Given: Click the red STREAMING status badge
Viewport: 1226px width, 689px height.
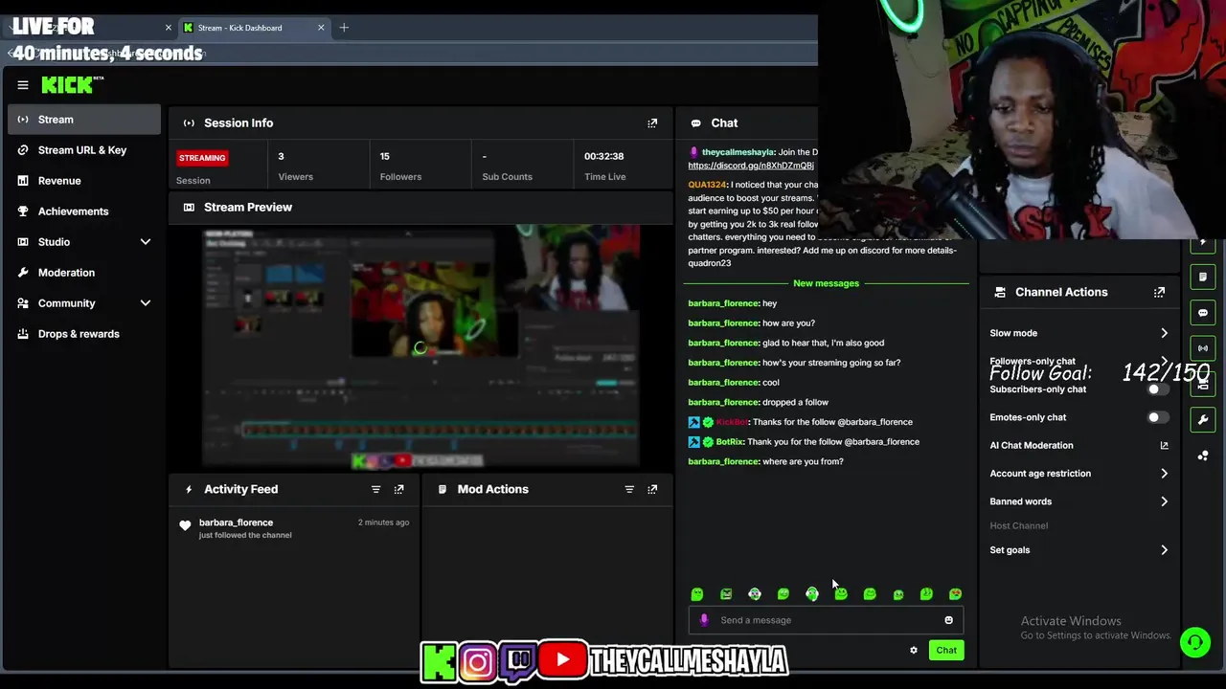Looking at the screenshot, I should [x=202, y=158].
